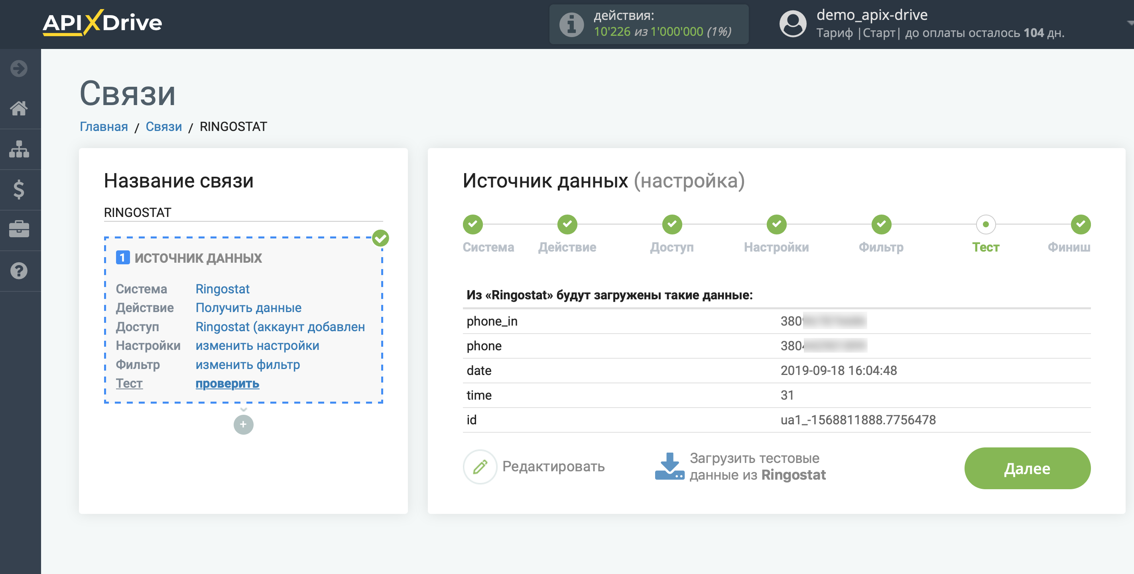1134x574 pixels.
Task: Click the small chevron above plus button
Action: click(244, 409)
